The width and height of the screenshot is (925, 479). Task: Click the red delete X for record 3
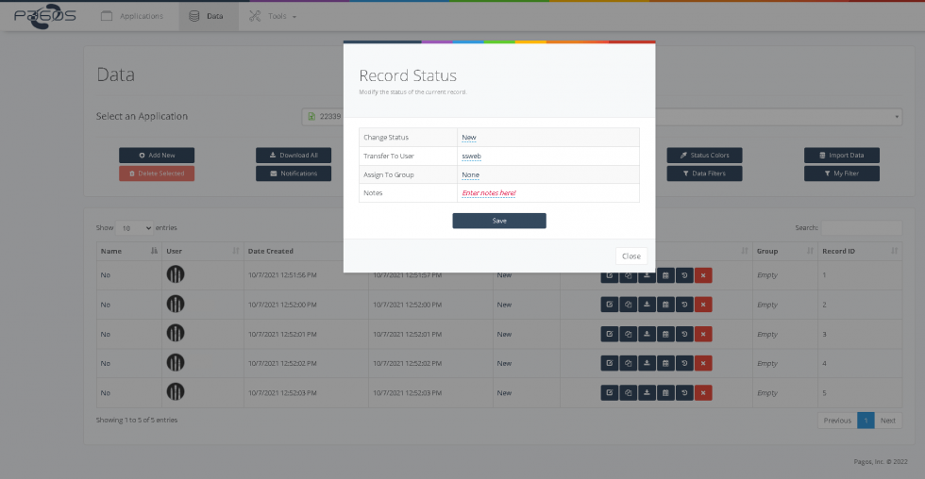pos(703,334)
